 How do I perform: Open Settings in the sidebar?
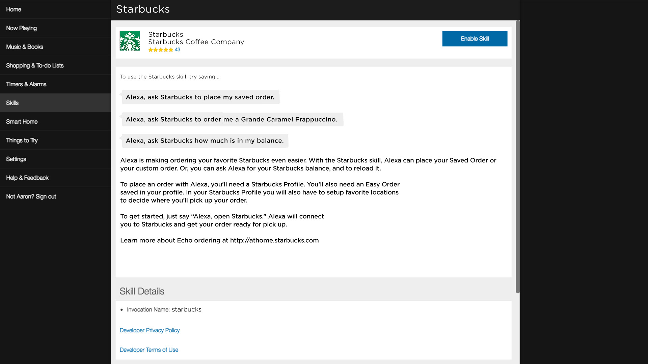[55, 159]
